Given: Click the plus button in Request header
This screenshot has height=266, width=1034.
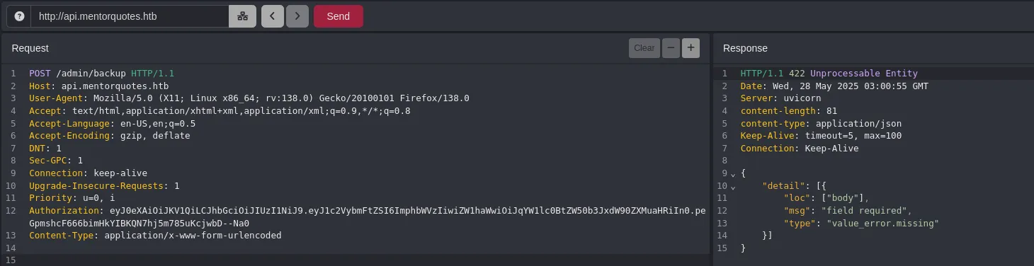Looking at the screenshot, I should [691, 48].
